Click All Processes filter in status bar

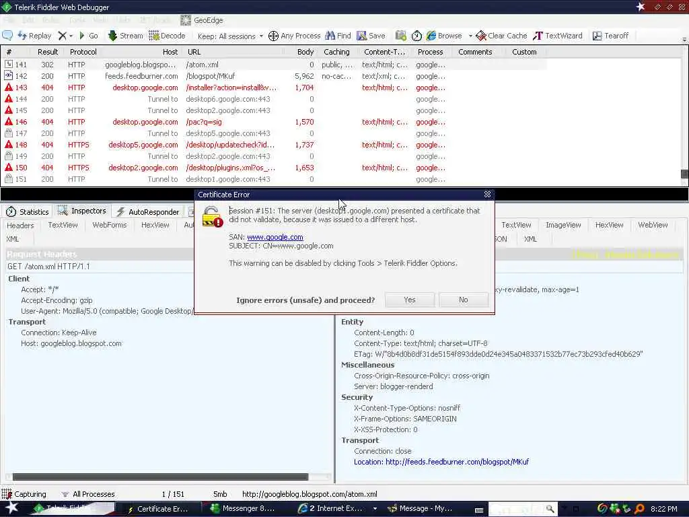pyautogui.click(x=88, y=494)
